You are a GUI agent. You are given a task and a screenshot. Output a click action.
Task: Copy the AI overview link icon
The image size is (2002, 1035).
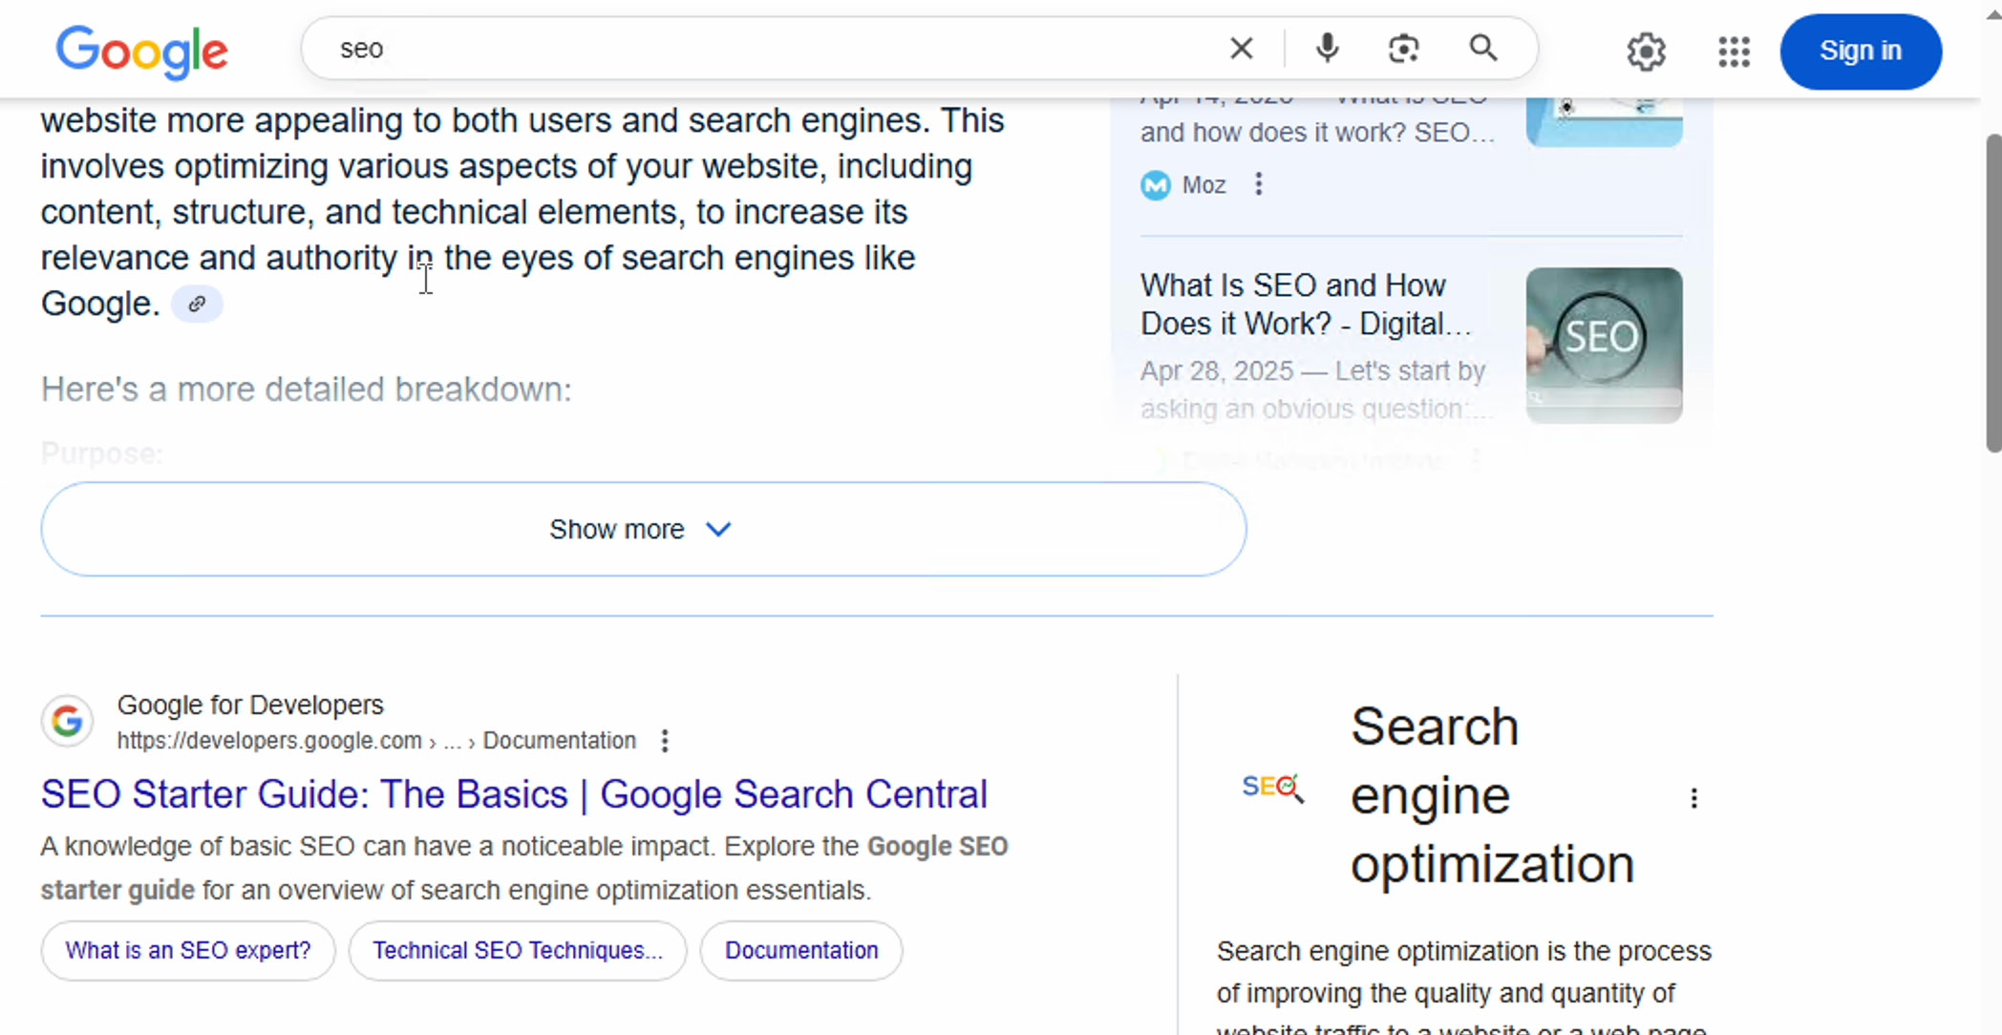click(197, 304)
